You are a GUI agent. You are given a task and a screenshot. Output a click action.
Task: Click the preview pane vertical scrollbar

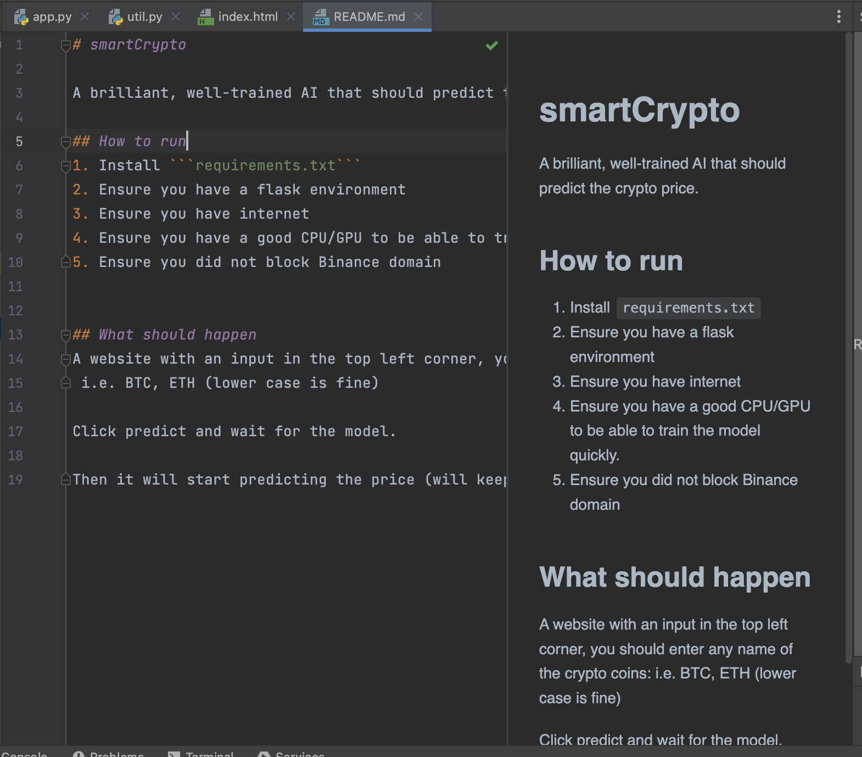[x=849, y=348]
